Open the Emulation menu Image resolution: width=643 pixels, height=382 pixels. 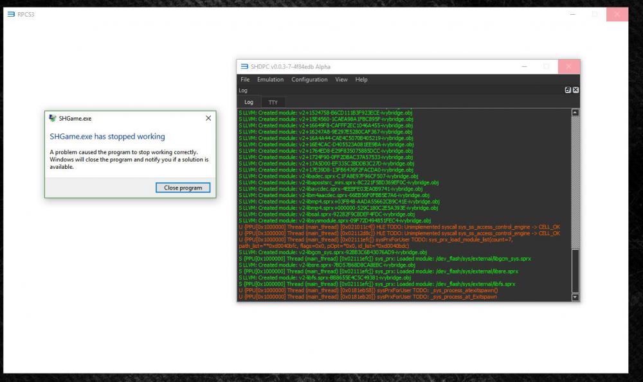[270, 80]
